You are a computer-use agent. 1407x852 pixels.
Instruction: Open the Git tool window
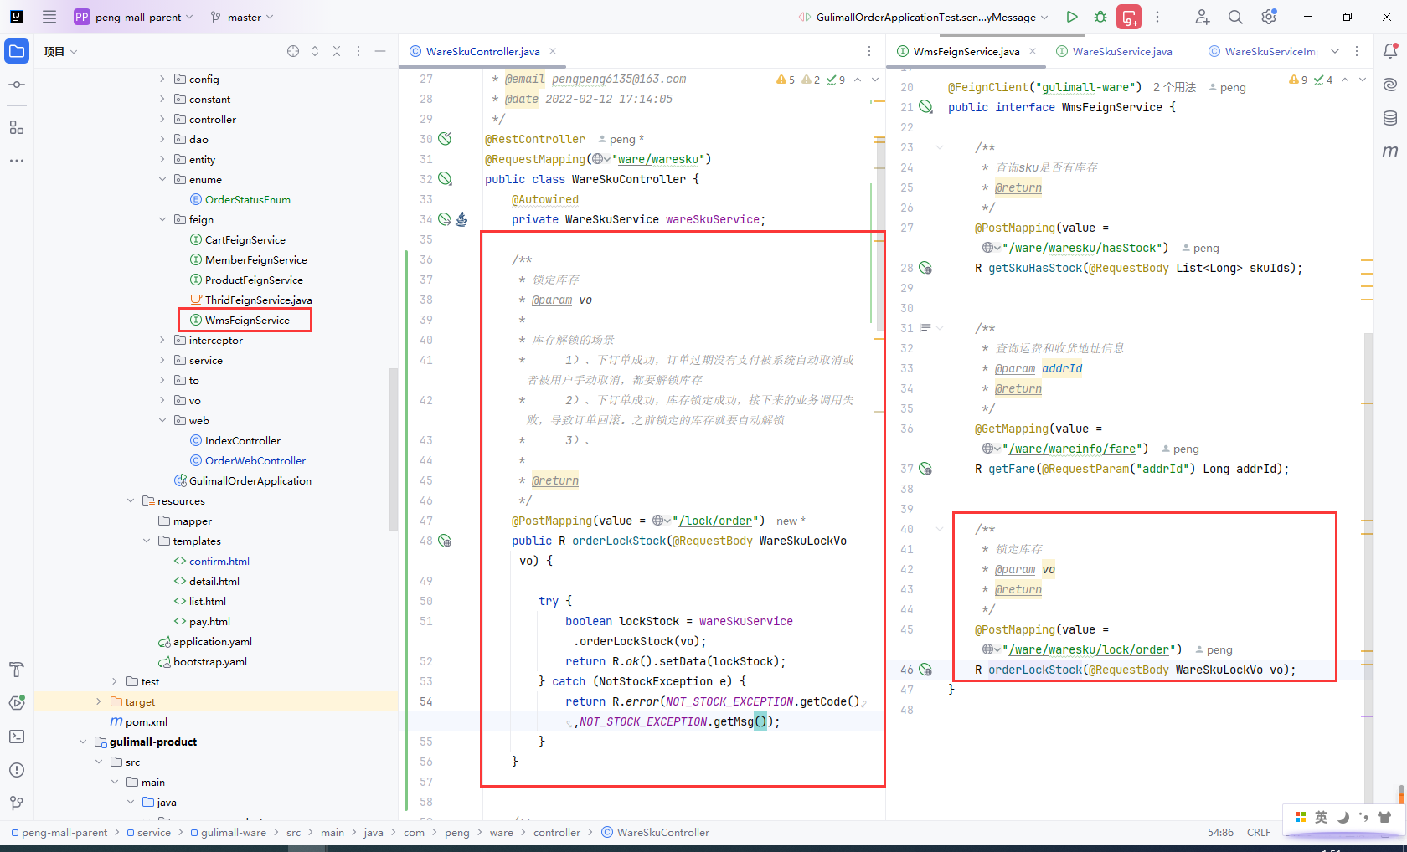[x=17, y=803]
